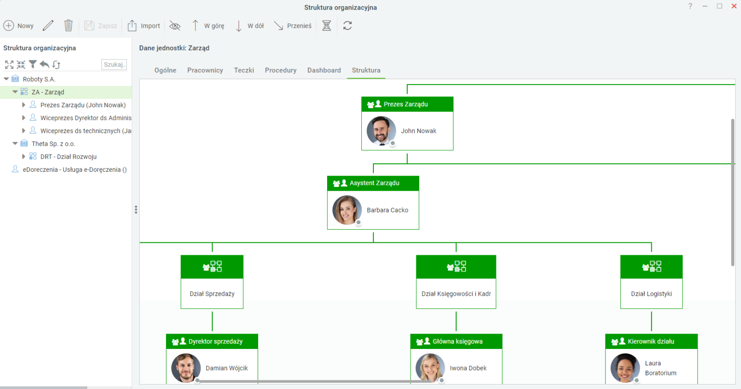Image resolution: width=741 pixels, height=389 pixels.
Task: Open the Pracownicy tab
Action: click(205, 70)
